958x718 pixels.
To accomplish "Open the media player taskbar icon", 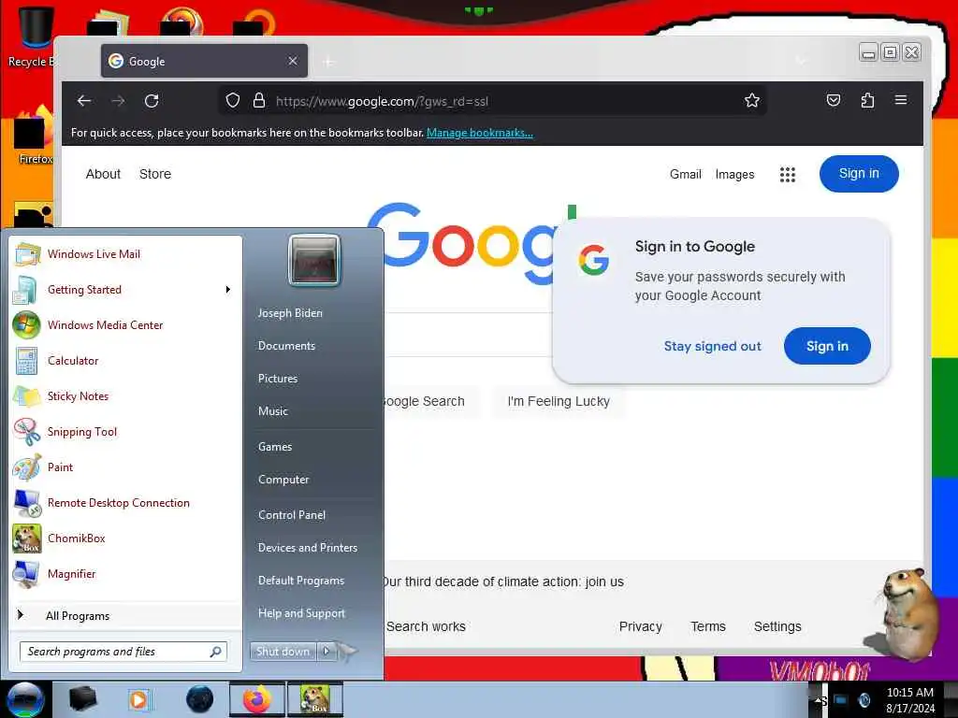I will (138, 699).
